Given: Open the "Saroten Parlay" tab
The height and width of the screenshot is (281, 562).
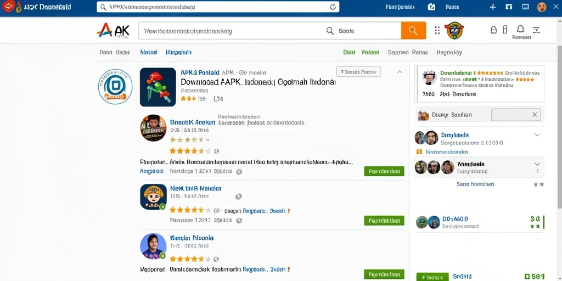Looking at the screenshot, I should 408,52.
